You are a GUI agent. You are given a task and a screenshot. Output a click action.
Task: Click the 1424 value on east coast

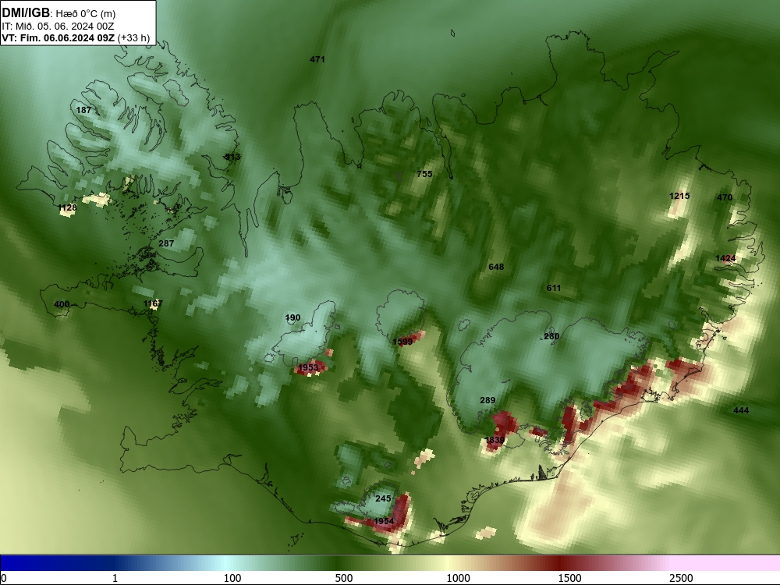coord(725,257)
